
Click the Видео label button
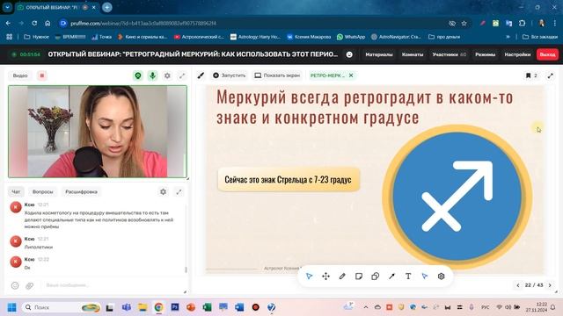[20, 75]
